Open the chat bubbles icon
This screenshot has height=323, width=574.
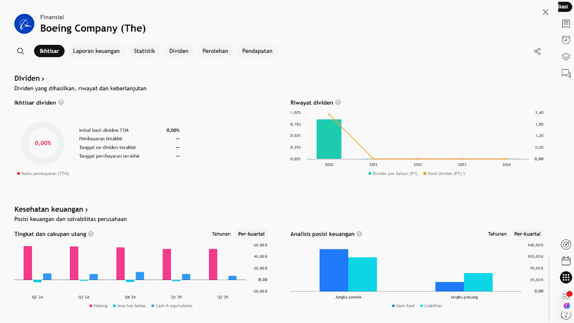click(x=566, y=74)
